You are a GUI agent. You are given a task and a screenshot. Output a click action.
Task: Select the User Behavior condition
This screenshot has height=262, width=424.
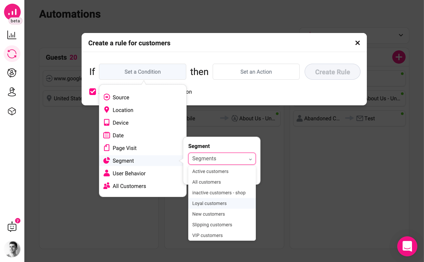pos(143,173)
